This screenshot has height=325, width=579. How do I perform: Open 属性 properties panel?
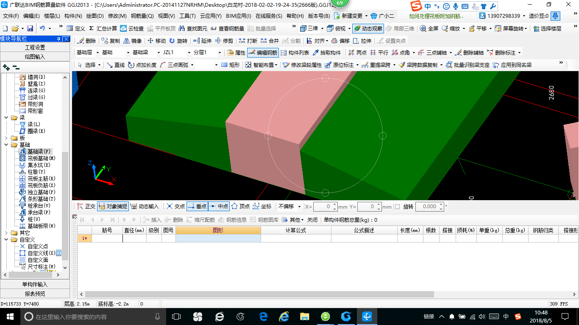(x=236, y=53)
